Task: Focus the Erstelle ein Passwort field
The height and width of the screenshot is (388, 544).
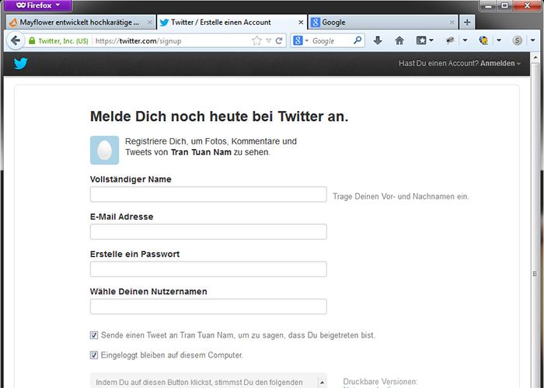Action: click(208, 269)
